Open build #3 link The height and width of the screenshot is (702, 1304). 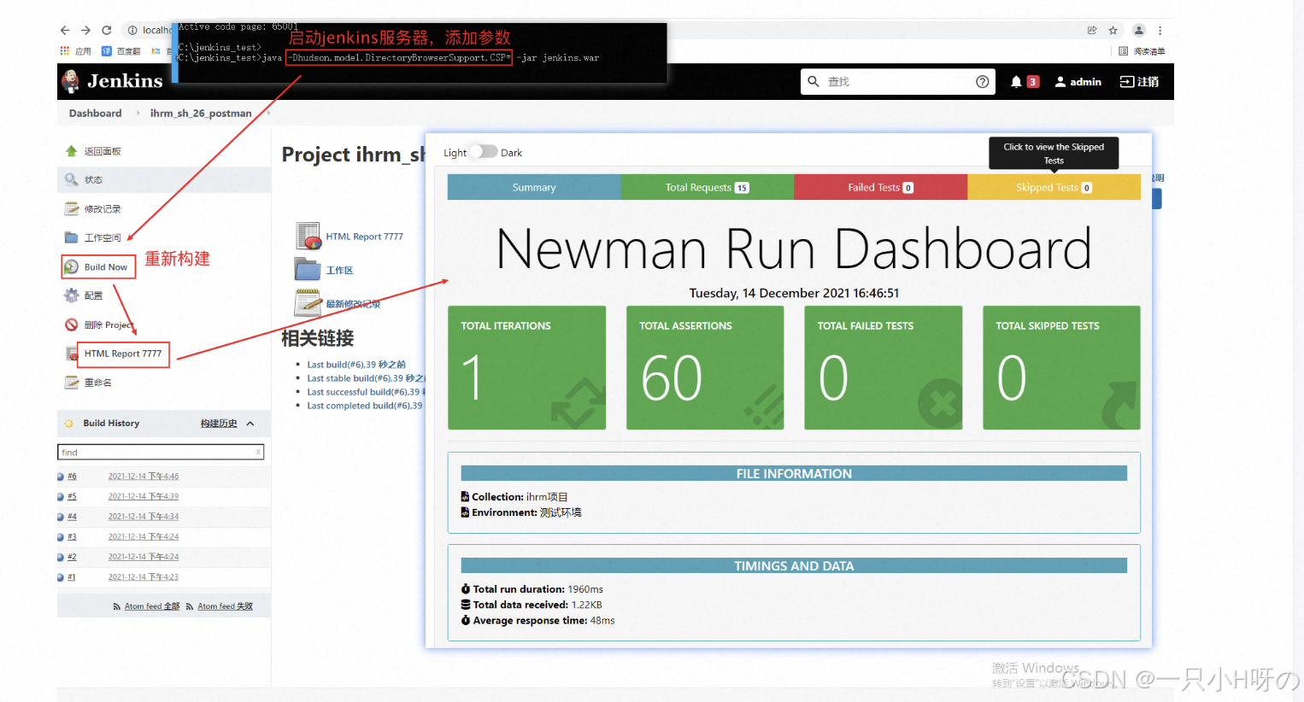[x=72, y=537]
